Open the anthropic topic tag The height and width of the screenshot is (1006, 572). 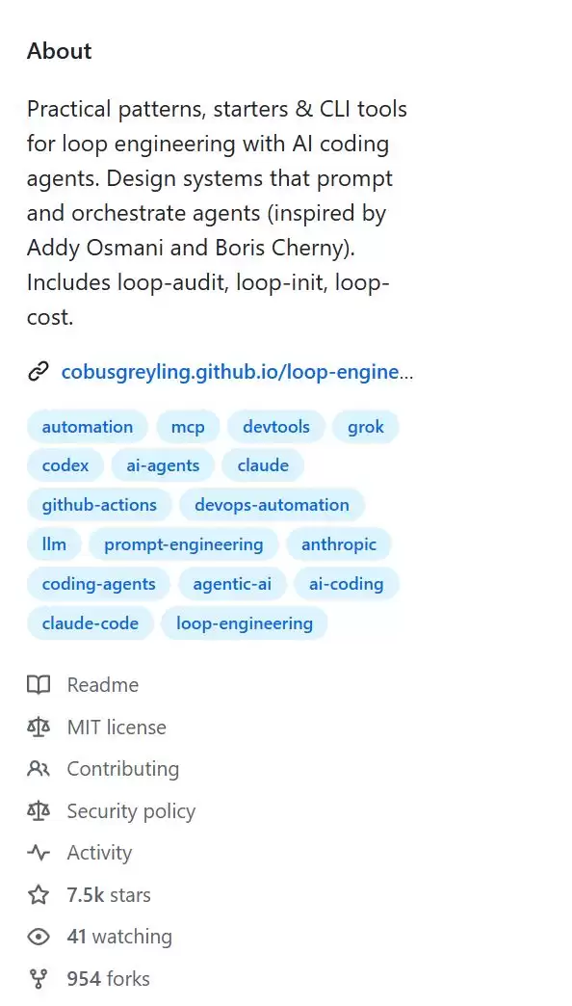[x=339, y=544]
